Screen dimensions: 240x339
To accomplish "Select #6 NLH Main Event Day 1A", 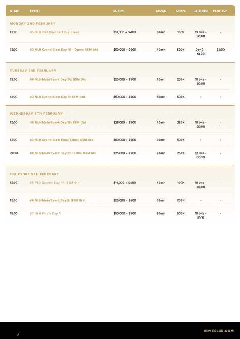I will coord(58,79).
